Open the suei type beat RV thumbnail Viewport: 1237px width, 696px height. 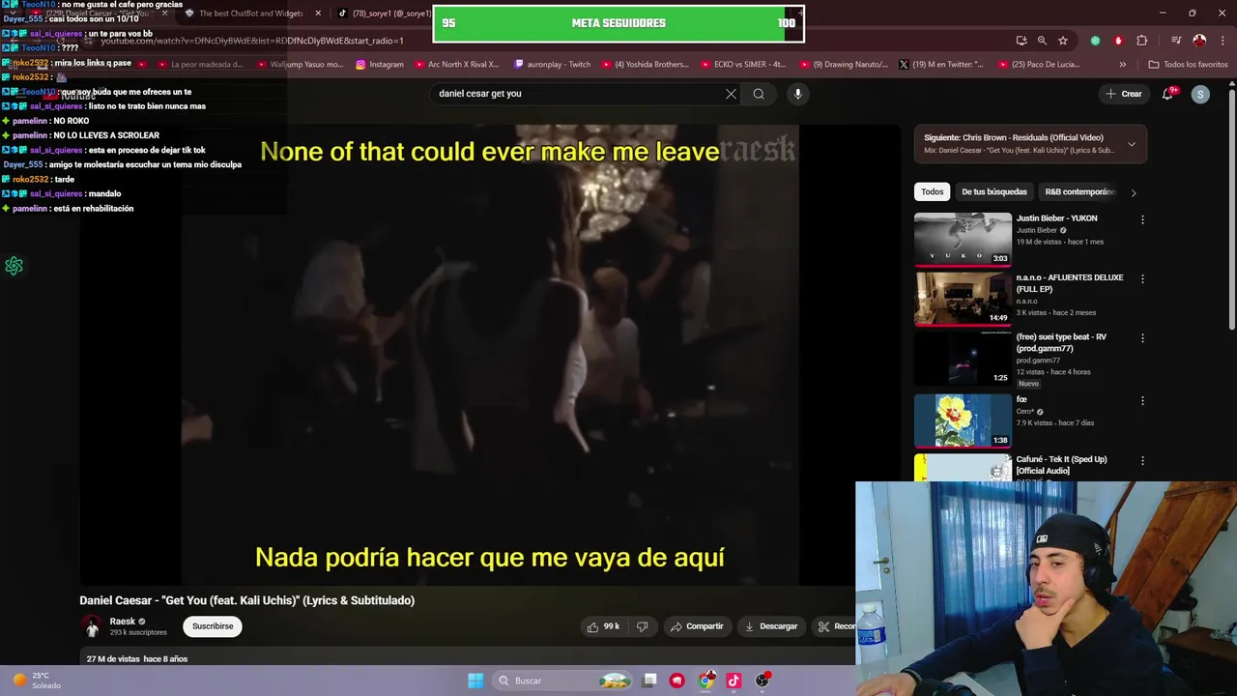click(963, 360)
